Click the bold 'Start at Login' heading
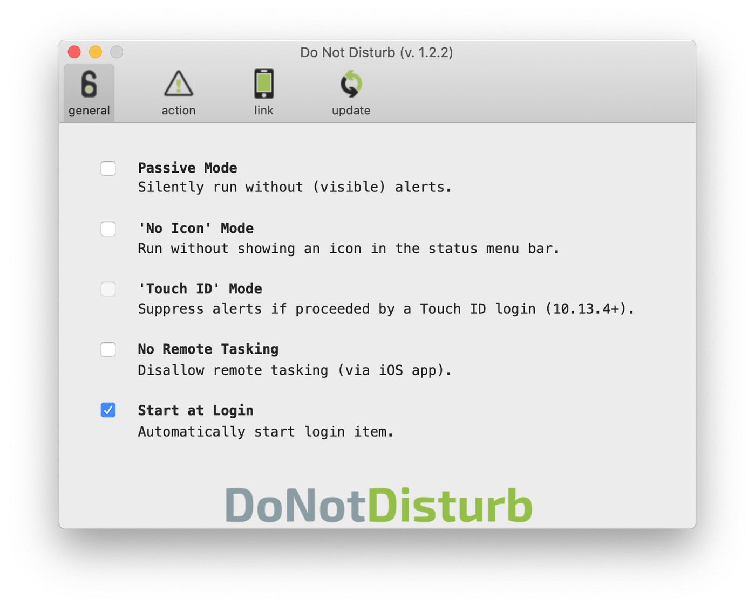755x607 pixels. click(x=195, y=410)
